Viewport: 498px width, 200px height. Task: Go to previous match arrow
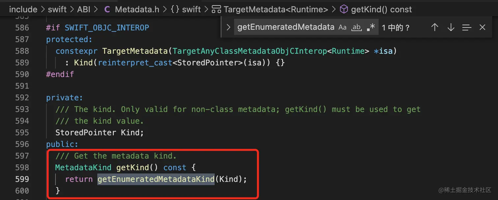pyautogui.click(x=435, y=27)
